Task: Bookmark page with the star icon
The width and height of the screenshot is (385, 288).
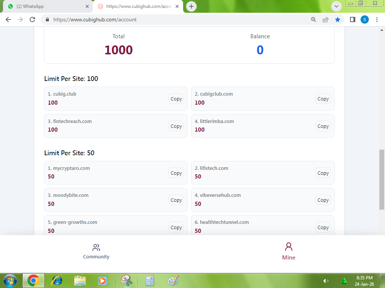Action: coord(338,19)
